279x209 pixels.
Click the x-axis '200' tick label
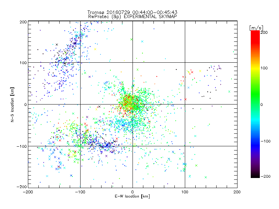click(x=237, y=192)
